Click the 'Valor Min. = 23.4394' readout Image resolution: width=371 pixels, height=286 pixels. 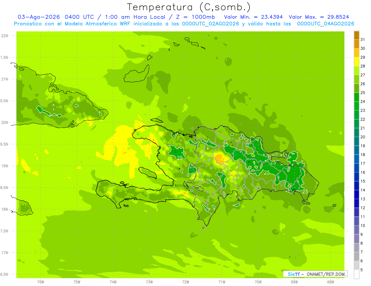[253, 17]
